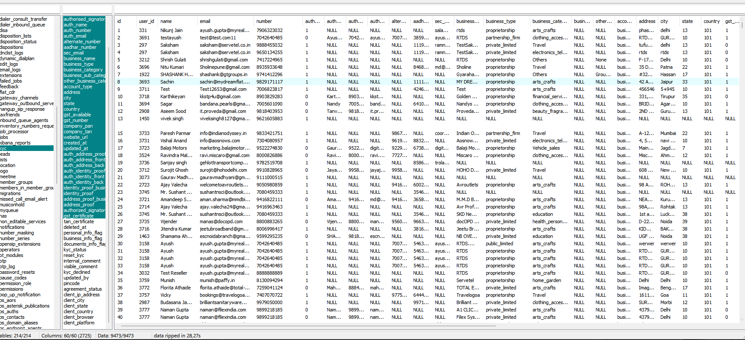Select the category cell 'Vehicle_sales'
The height and width of the screenshot is (340, 745).
[546, 148]
